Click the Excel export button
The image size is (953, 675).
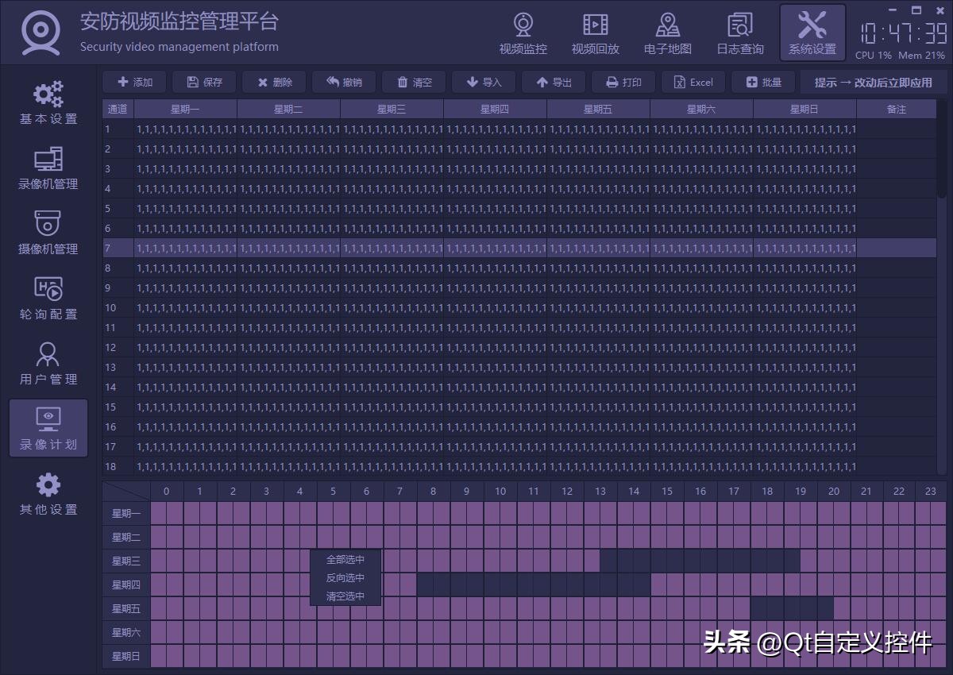pos(693,81)
